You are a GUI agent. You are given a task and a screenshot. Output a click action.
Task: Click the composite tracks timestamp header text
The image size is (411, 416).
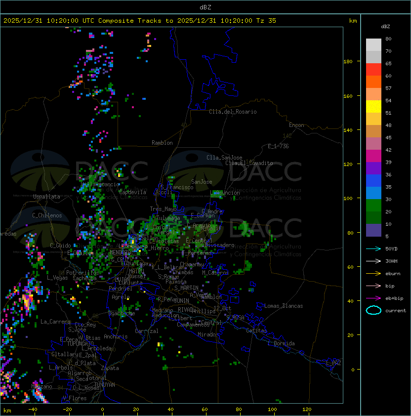140,21
